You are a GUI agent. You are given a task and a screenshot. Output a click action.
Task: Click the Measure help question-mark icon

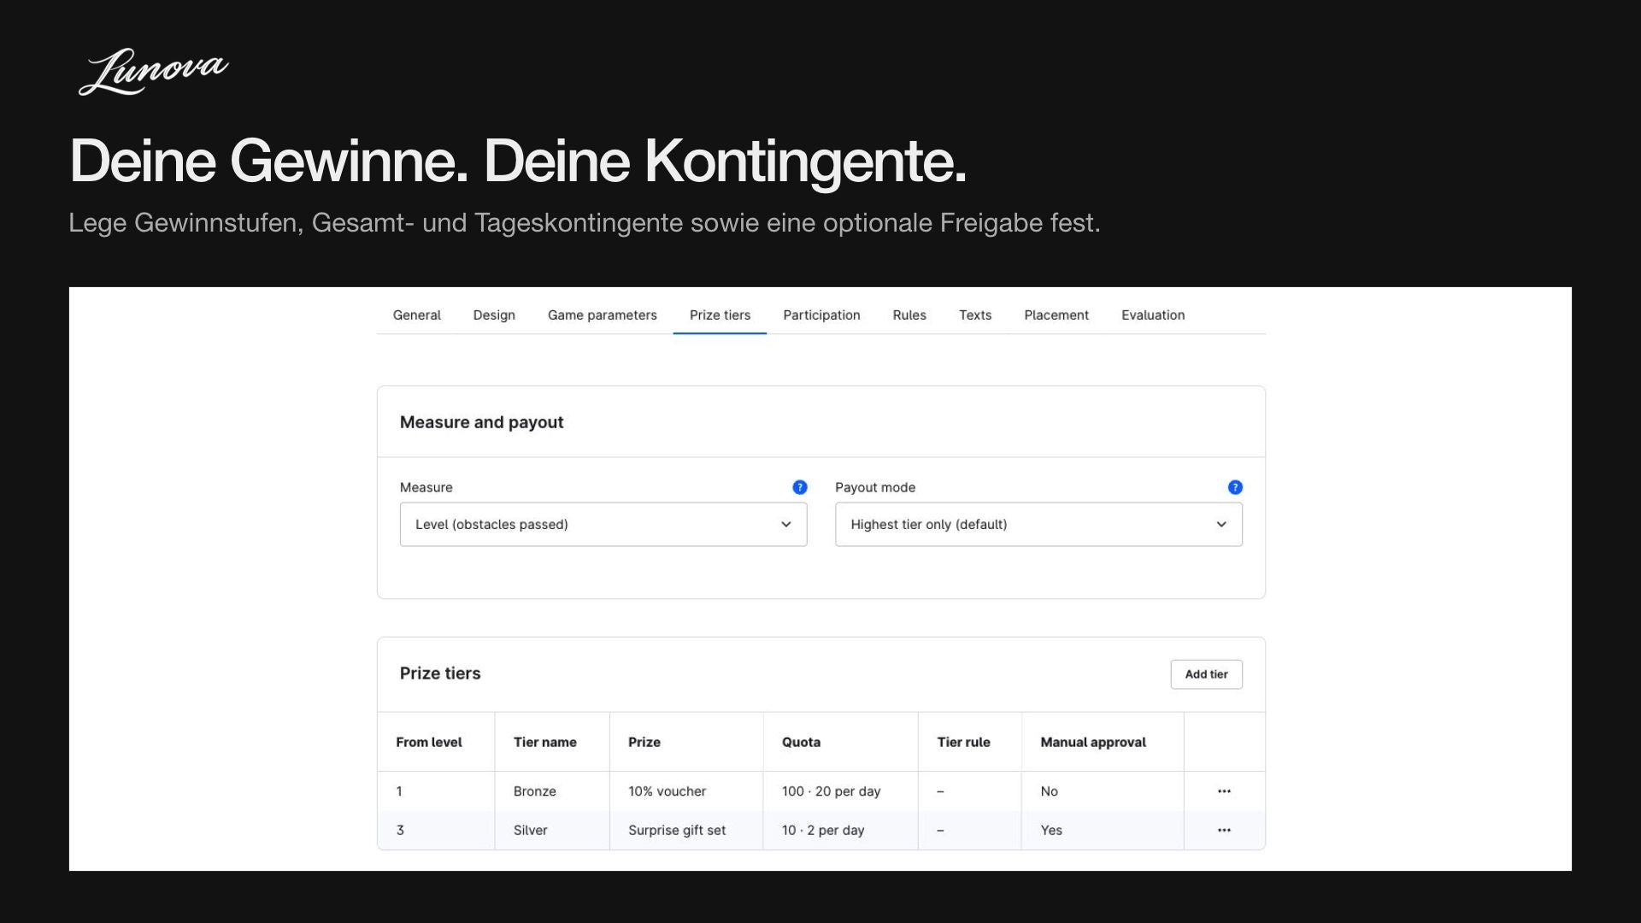pyautogui.click(x=800, y=487)
